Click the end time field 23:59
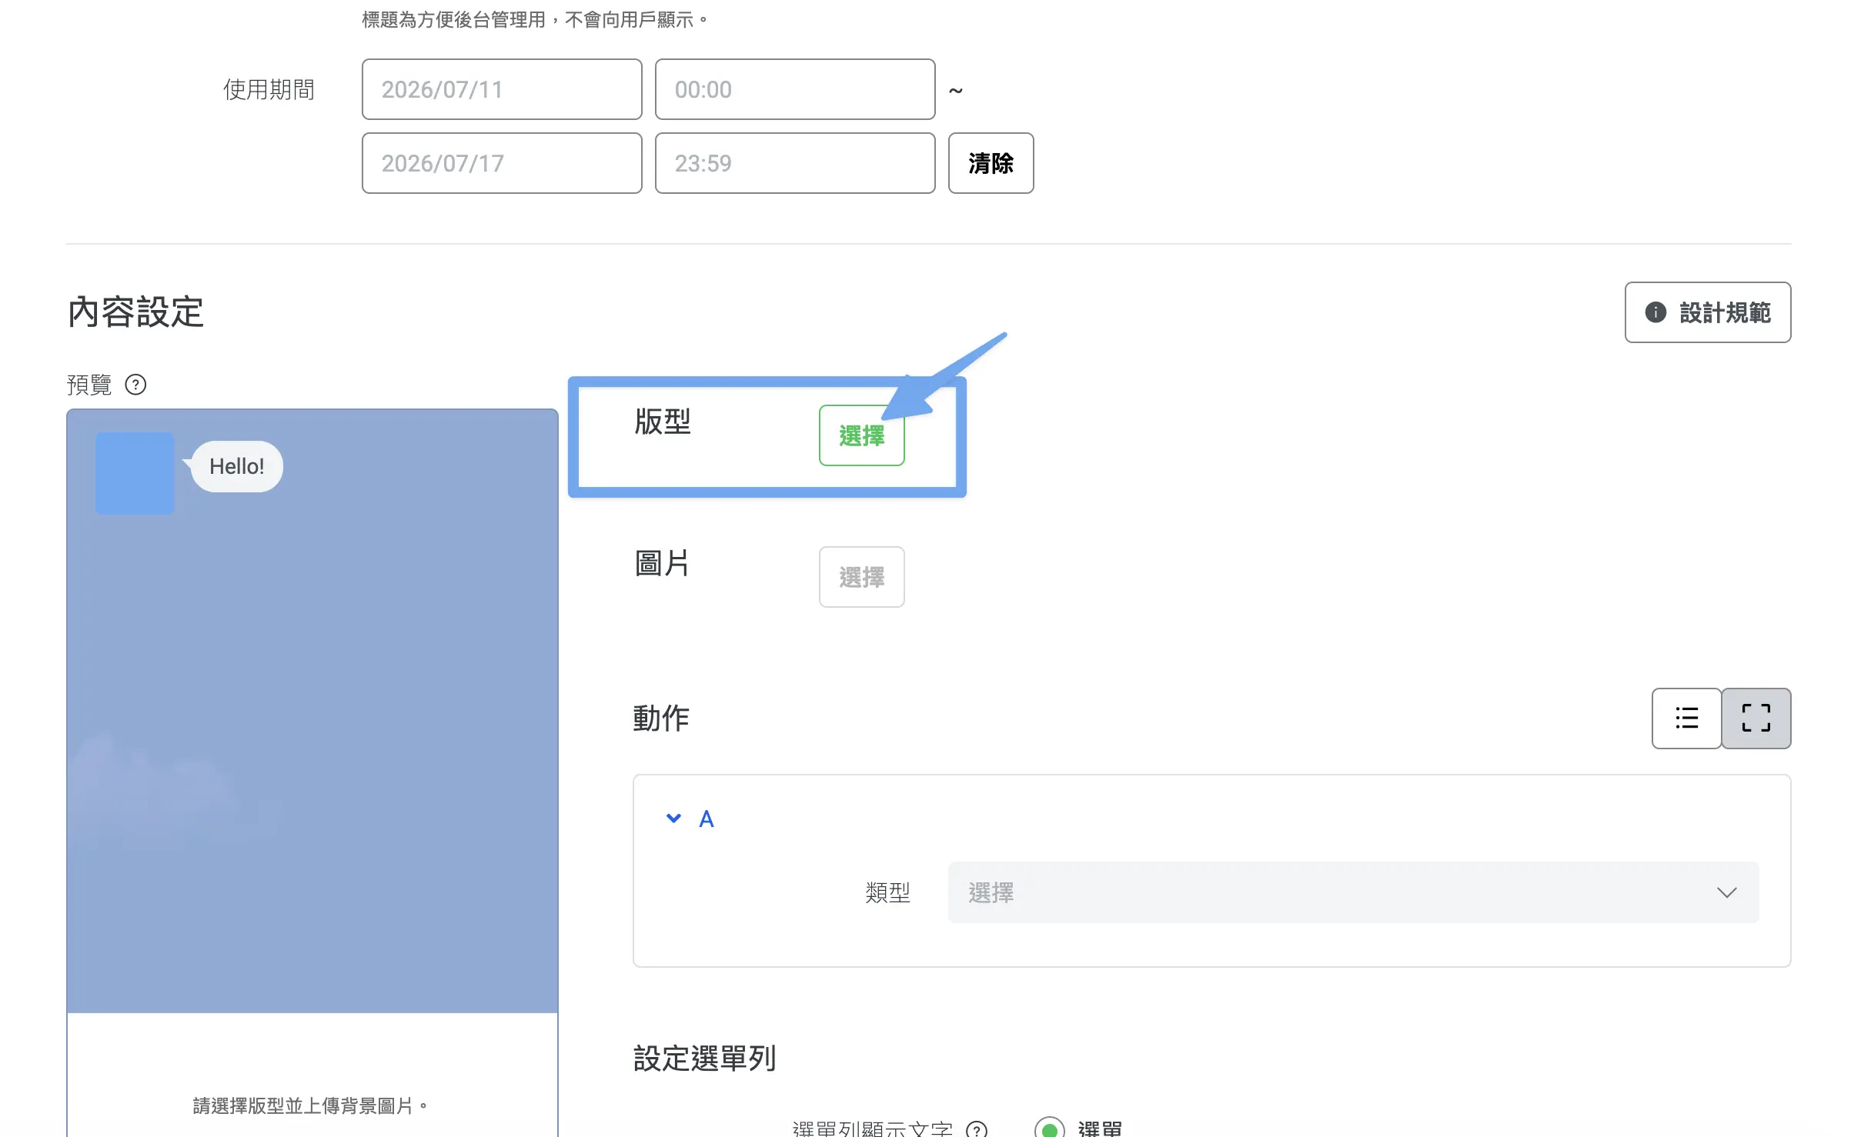Screen dimensions: 1861x1137 click(x=795, y=163)
